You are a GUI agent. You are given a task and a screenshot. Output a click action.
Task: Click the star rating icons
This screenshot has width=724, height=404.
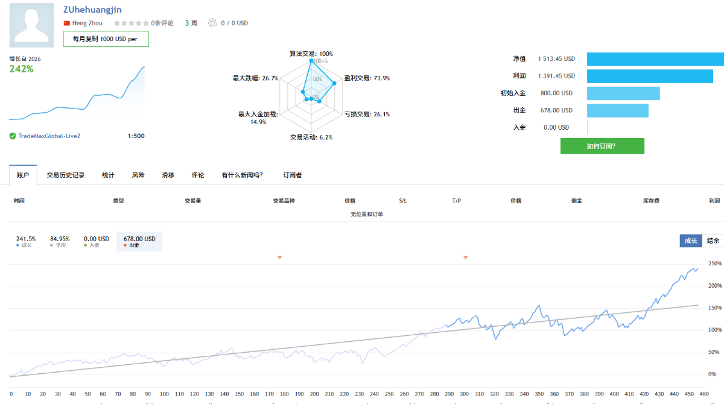pos(131,24)
